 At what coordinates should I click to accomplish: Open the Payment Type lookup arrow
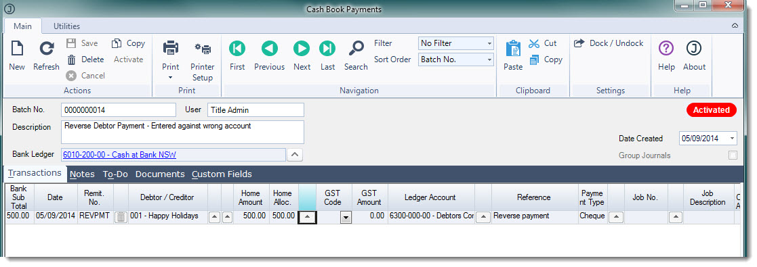click(x=615, y=218)
